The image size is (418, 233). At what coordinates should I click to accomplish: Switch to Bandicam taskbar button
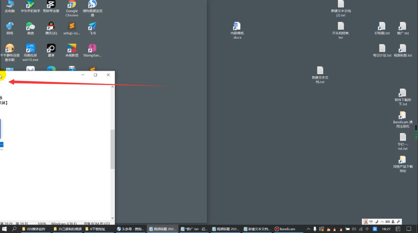pyautogui.click(x=288, y=229)
